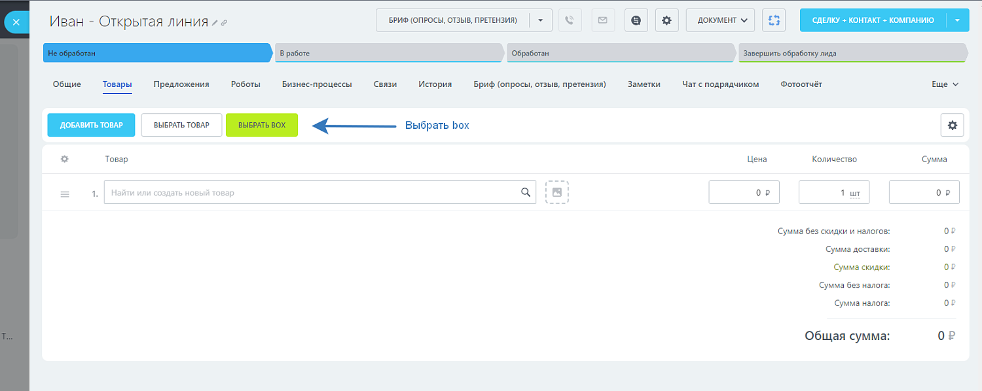Expand the card to fullscreen view
The height and width of the screenshot is (391, 982).
[773, 20]
